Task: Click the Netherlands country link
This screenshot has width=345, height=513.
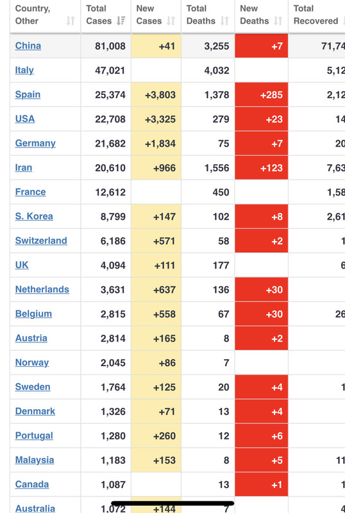Action: pyautogui.click(x=42, y=290)
